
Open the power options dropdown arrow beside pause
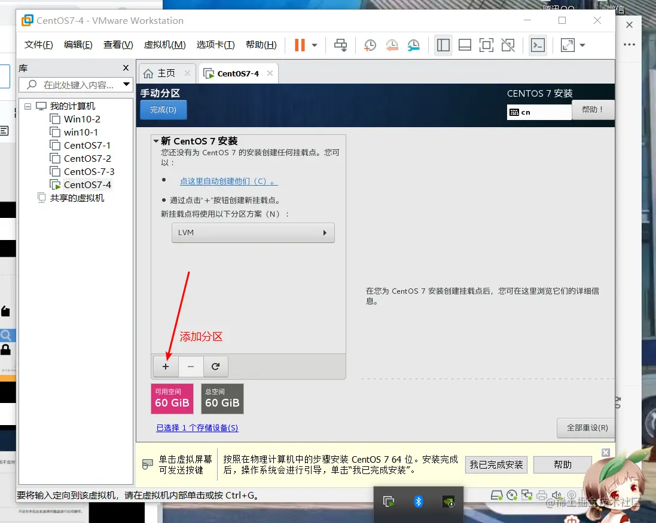point(315,45)
